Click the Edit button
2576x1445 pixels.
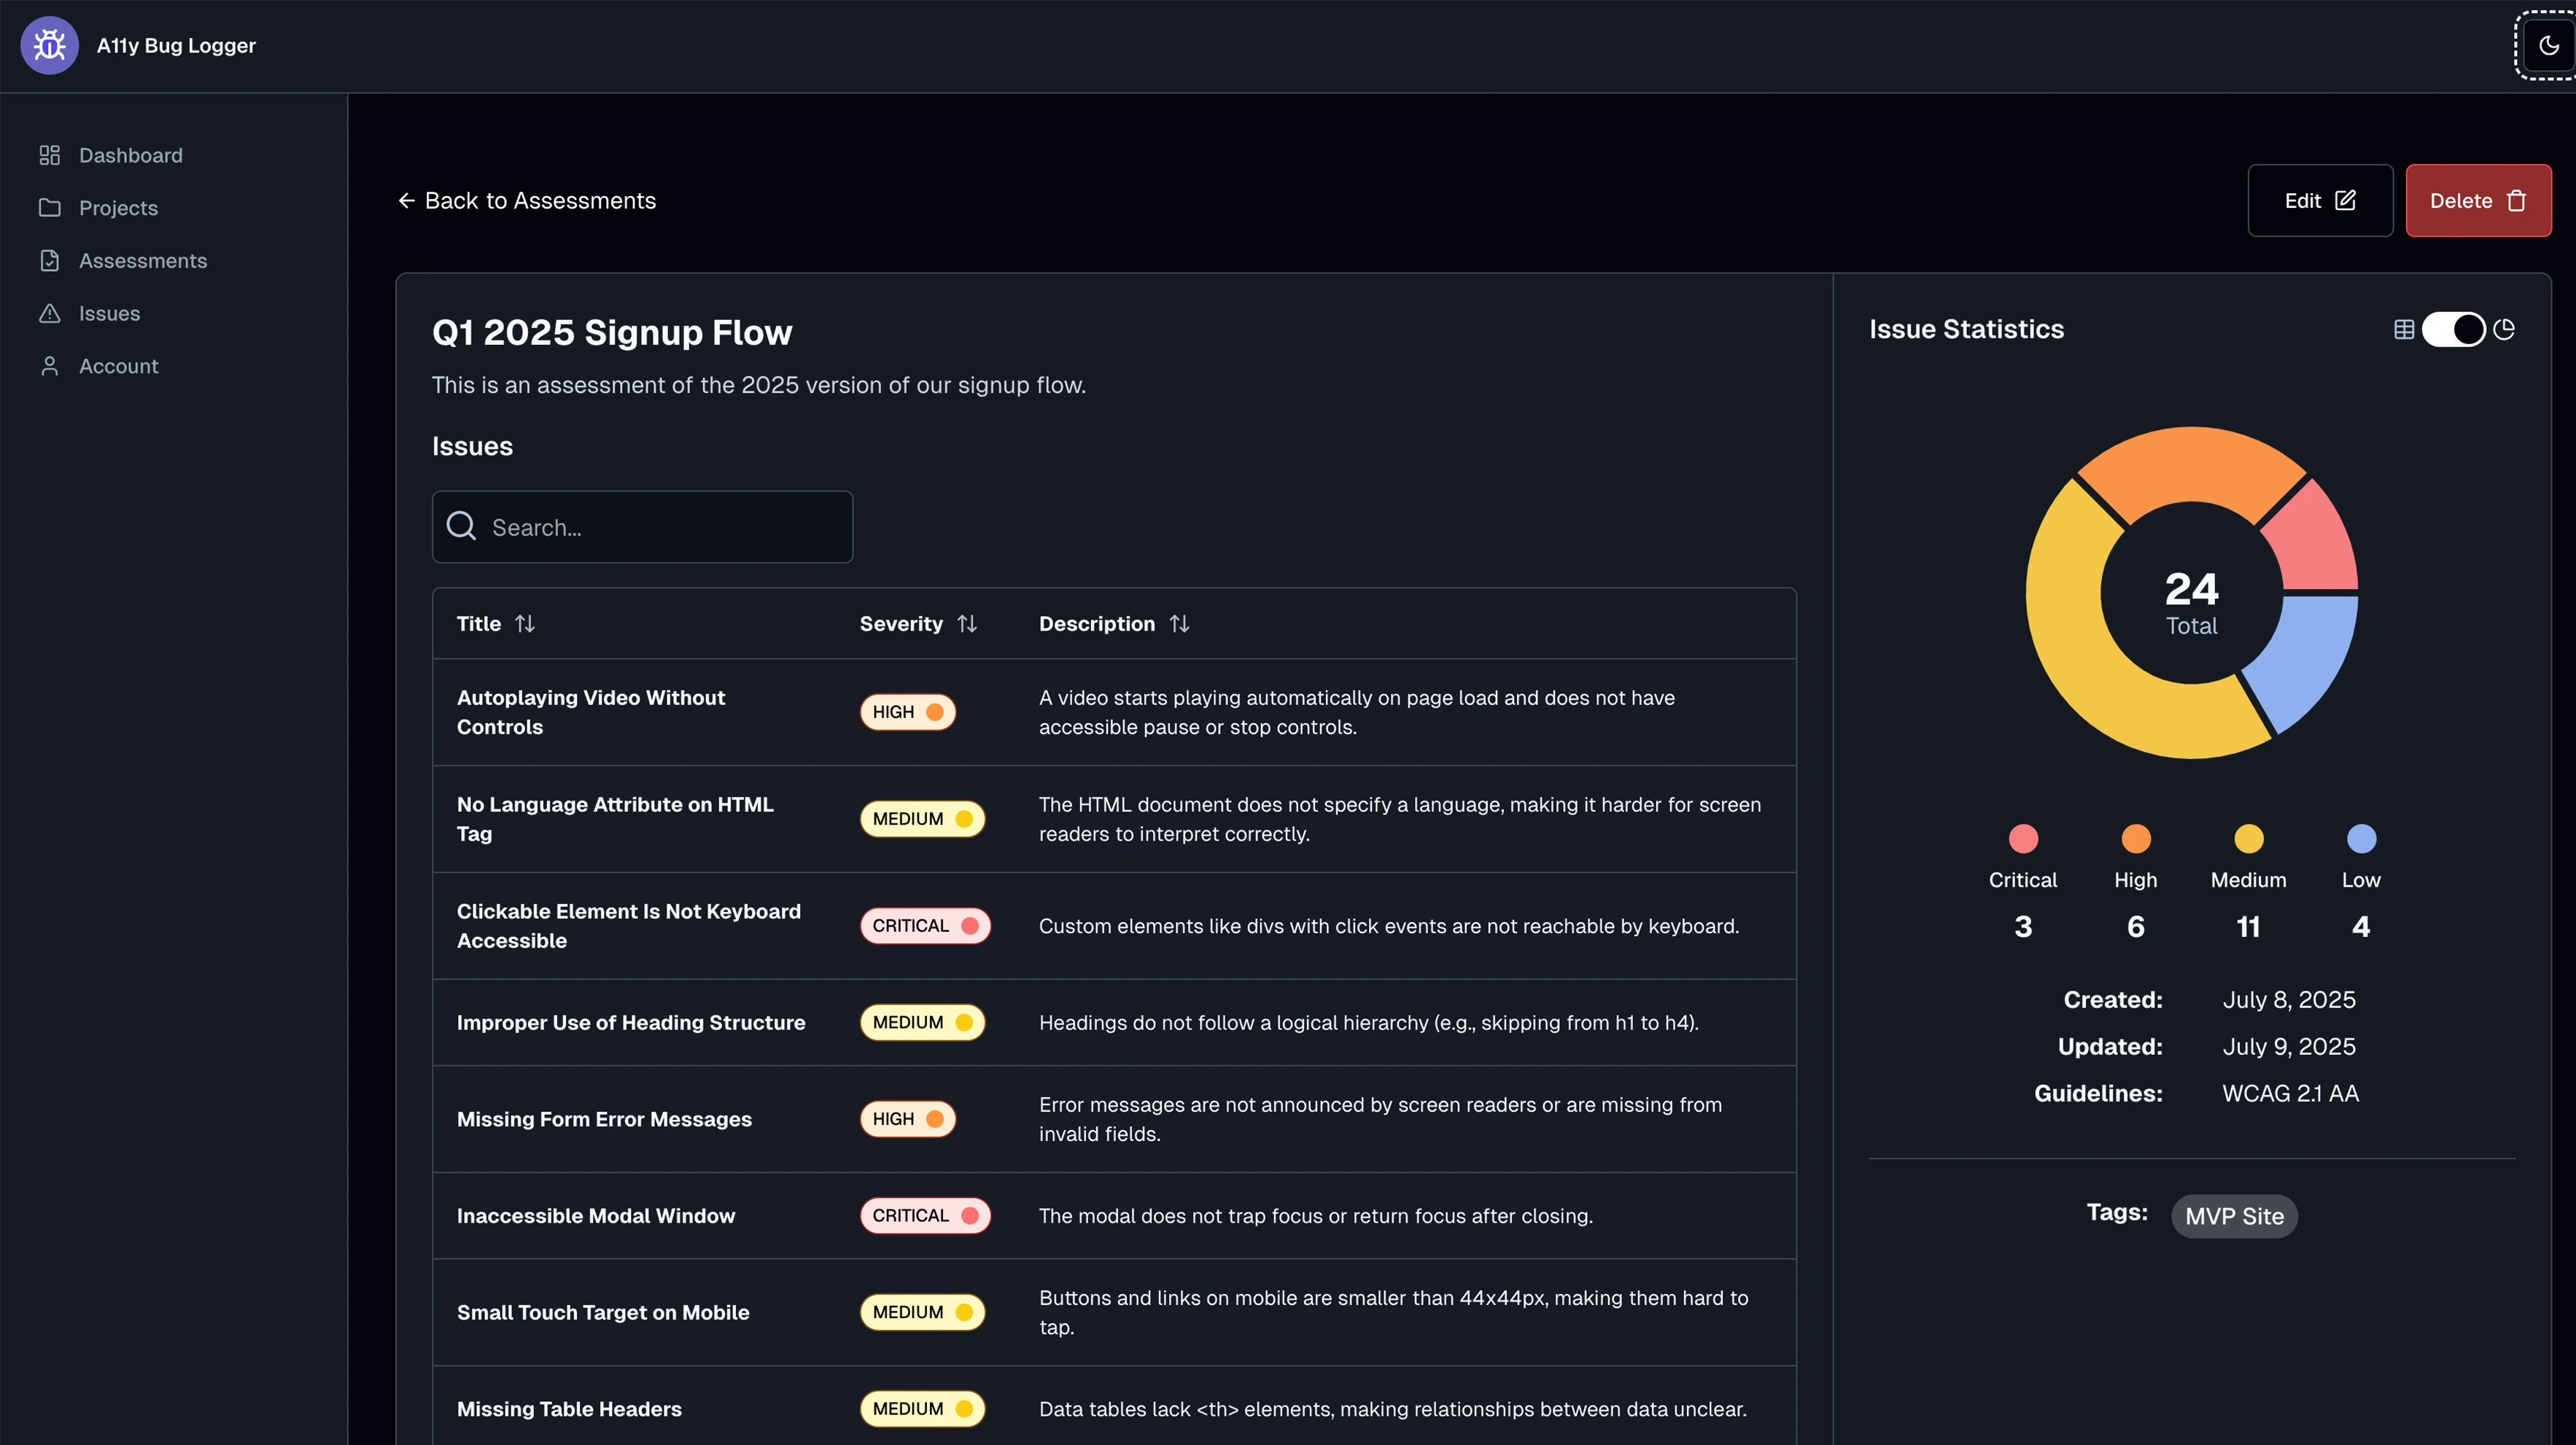pos(2320,201)
